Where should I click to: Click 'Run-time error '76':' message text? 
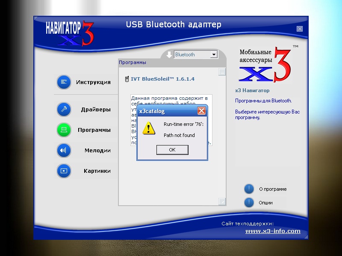tap(183, 124)
